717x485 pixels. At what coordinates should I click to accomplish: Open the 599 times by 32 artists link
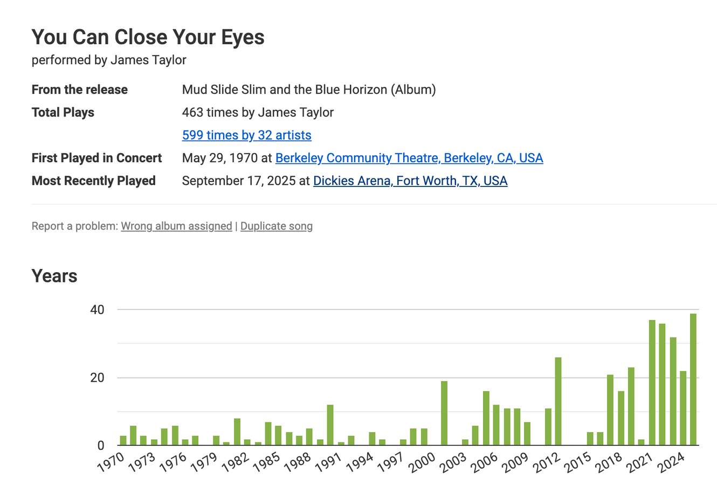tap(246, 135)
